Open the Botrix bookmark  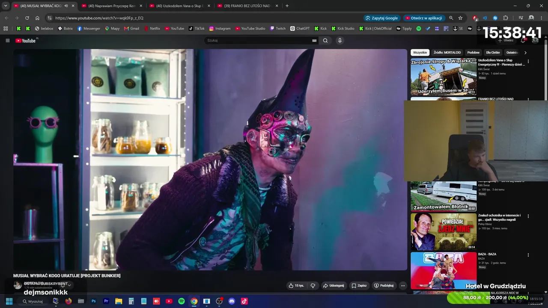coord(66,29)
